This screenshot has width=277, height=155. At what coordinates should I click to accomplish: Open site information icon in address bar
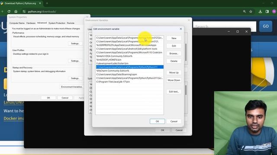click(x=24, y=12)
